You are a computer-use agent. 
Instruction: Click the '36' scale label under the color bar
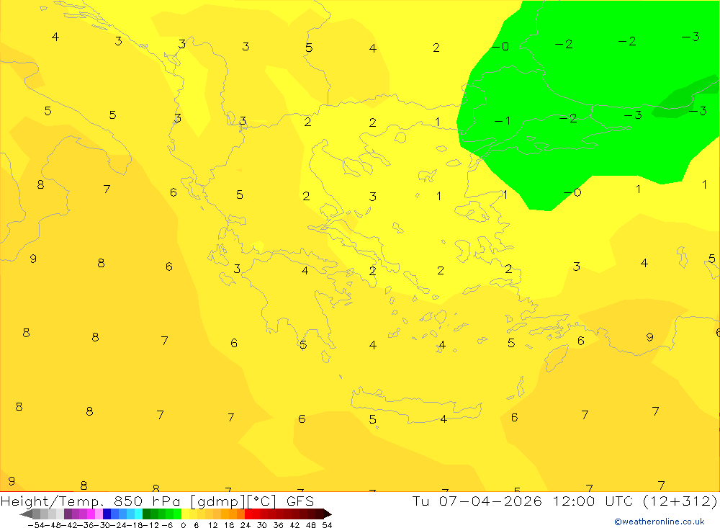(278, 525)
